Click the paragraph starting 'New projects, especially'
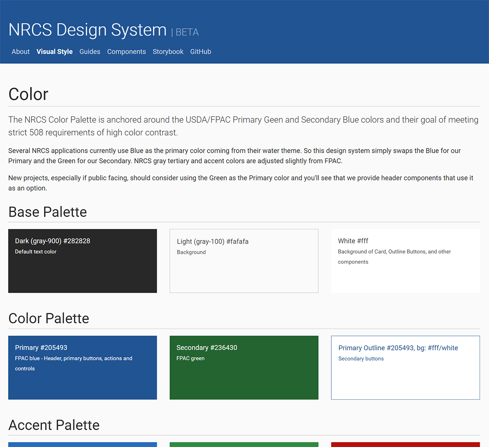The image size is (489, 447). (241, 183)
